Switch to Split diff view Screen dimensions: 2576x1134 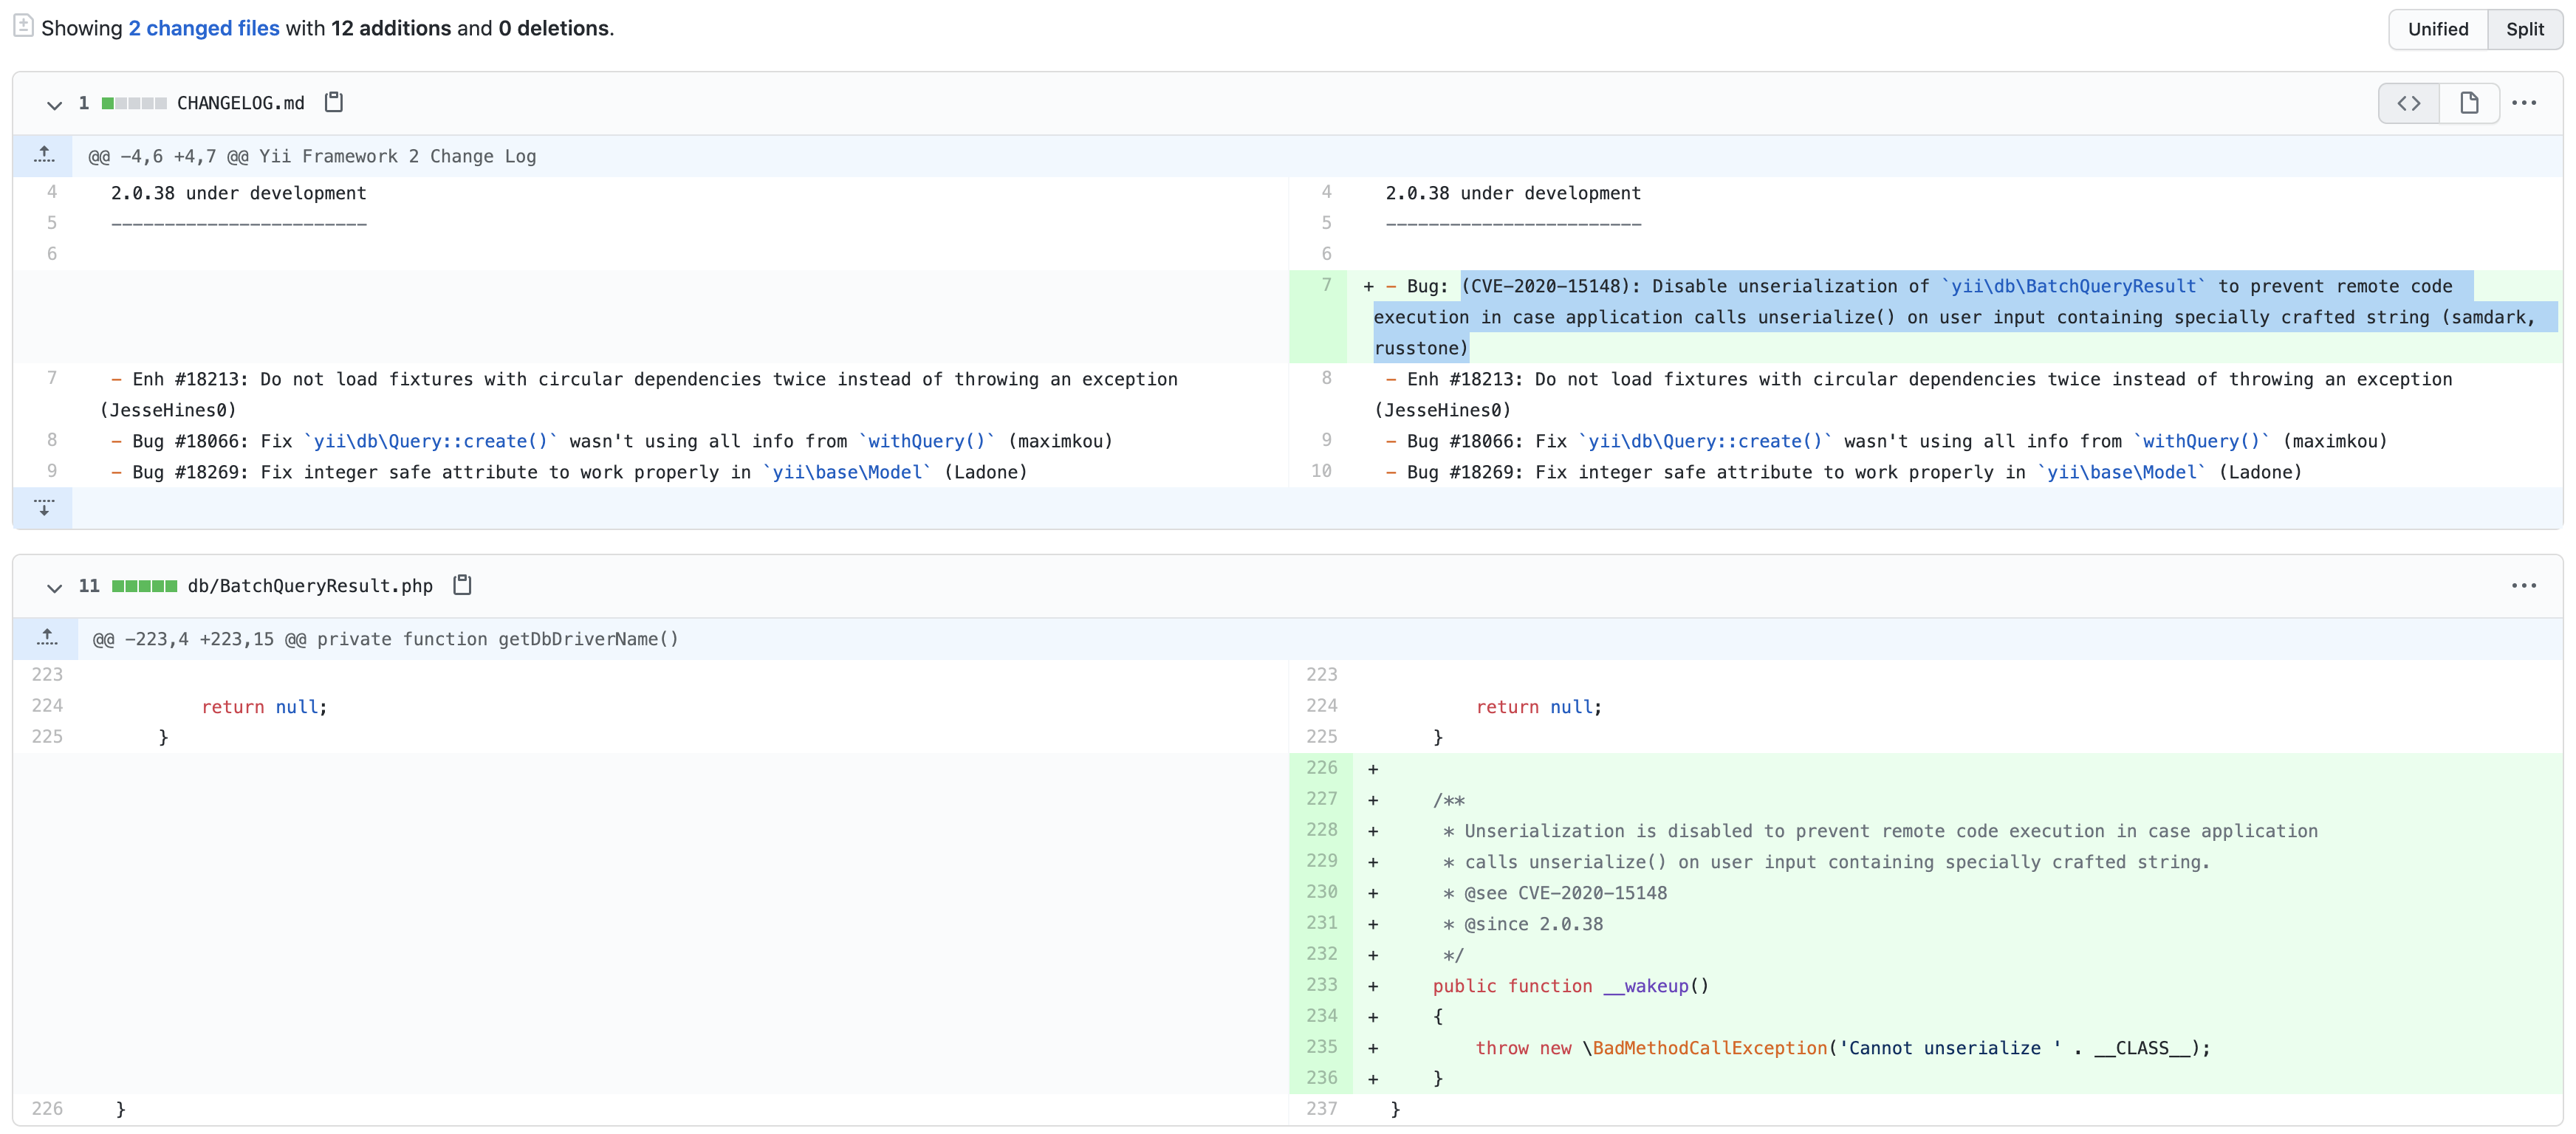point(2524,29)
